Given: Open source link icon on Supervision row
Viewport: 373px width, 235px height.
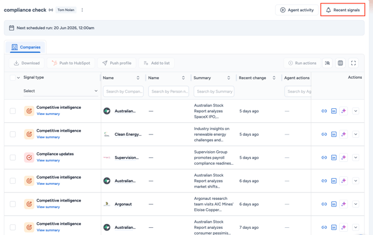Looking at the screenshot, I should pyautogui.click(x=324, y=157).
